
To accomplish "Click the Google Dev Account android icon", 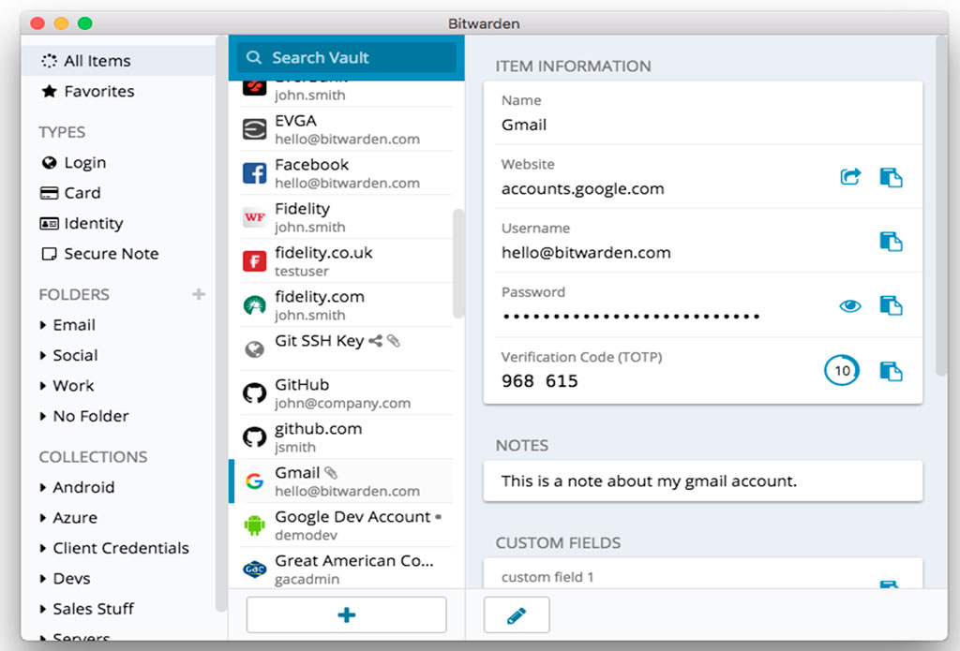I will (254, 525).
